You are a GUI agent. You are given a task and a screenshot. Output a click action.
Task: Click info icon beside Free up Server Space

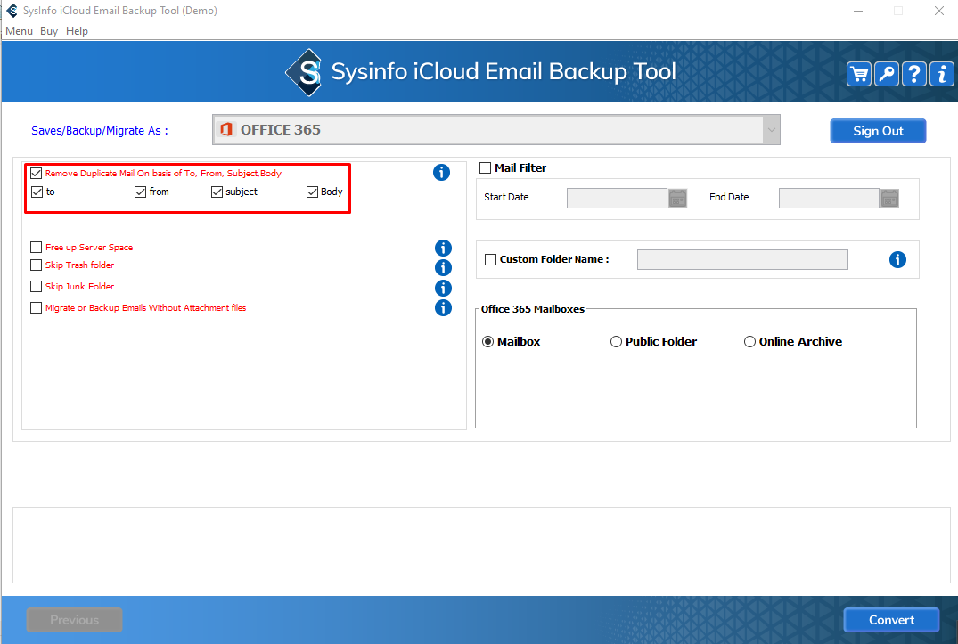pos(443,249)
